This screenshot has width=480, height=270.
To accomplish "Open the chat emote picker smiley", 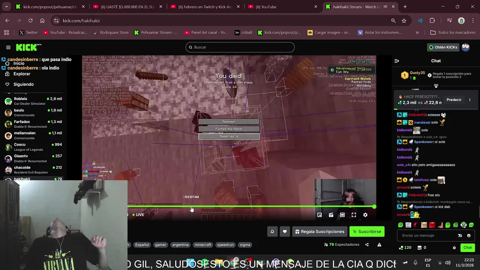I will tap(469, 235).
